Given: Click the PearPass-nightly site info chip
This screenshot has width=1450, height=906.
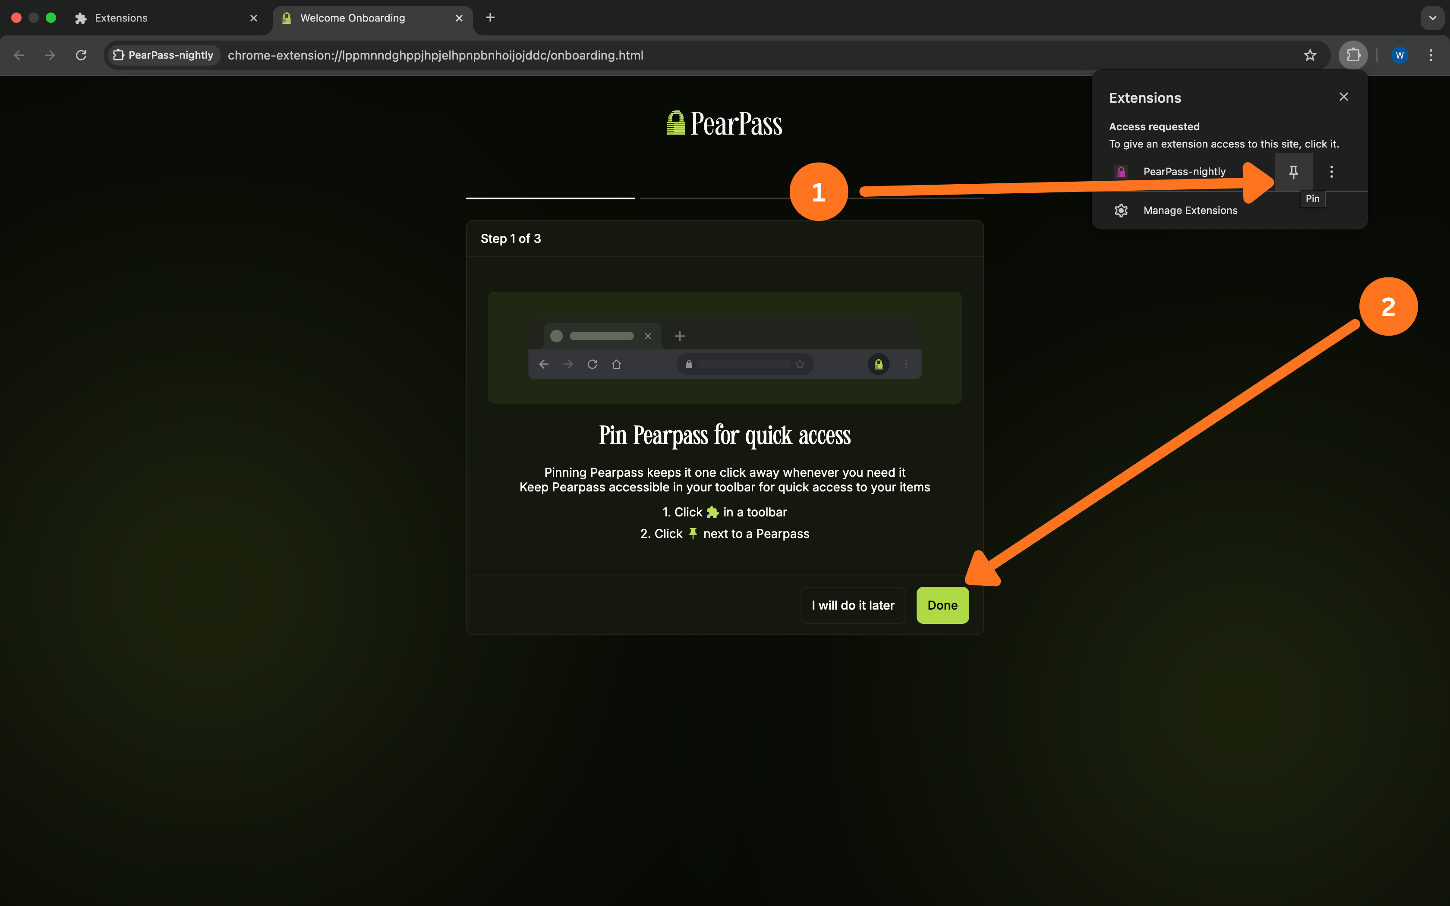Looking at the screenshot, I should 164,55.
